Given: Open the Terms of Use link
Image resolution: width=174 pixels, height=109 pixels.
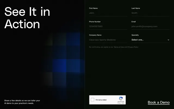Looking at the screenshot, I should pyautogui.click(x=119, y=47).
